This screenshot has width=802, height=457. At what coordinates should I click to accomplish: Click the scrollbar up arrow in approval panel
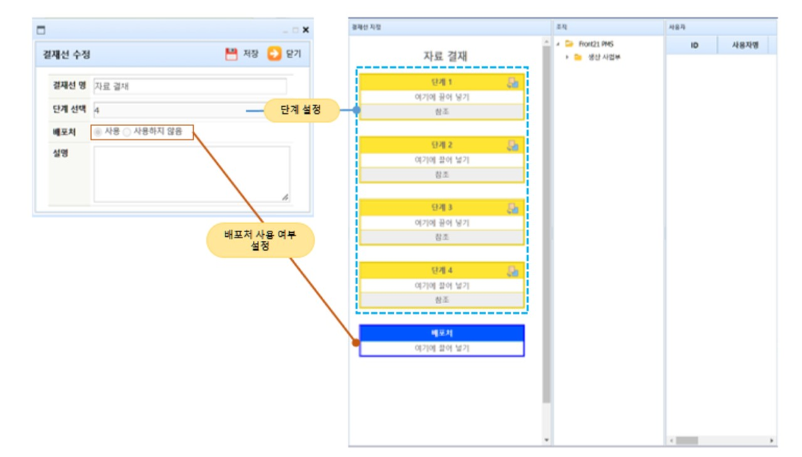click(x=546, y=41)
